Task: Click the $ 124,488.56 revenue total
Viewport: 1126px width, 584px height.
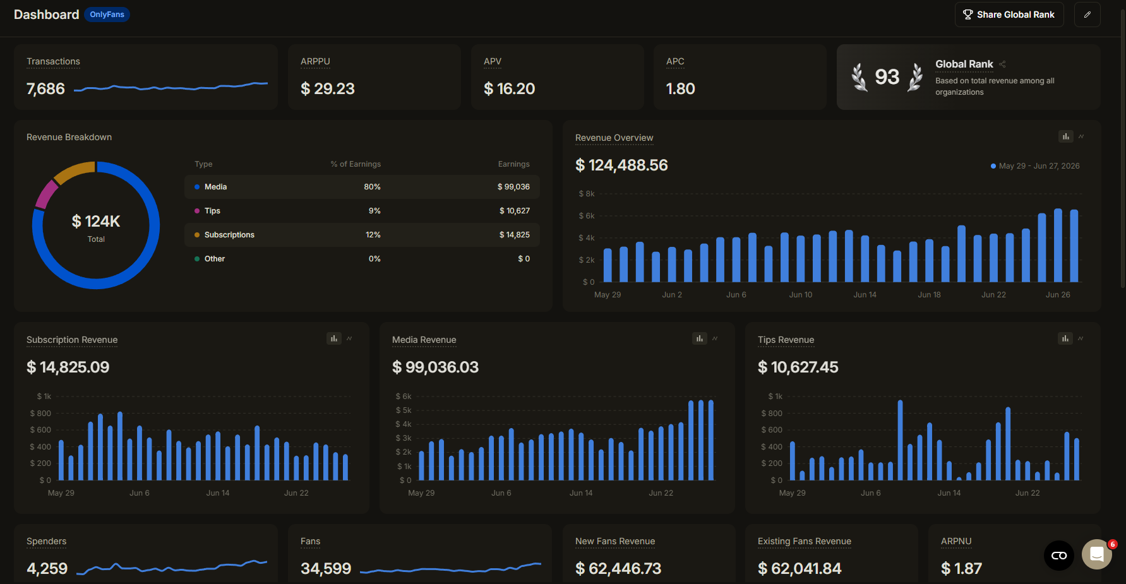Action: [621, 165]
